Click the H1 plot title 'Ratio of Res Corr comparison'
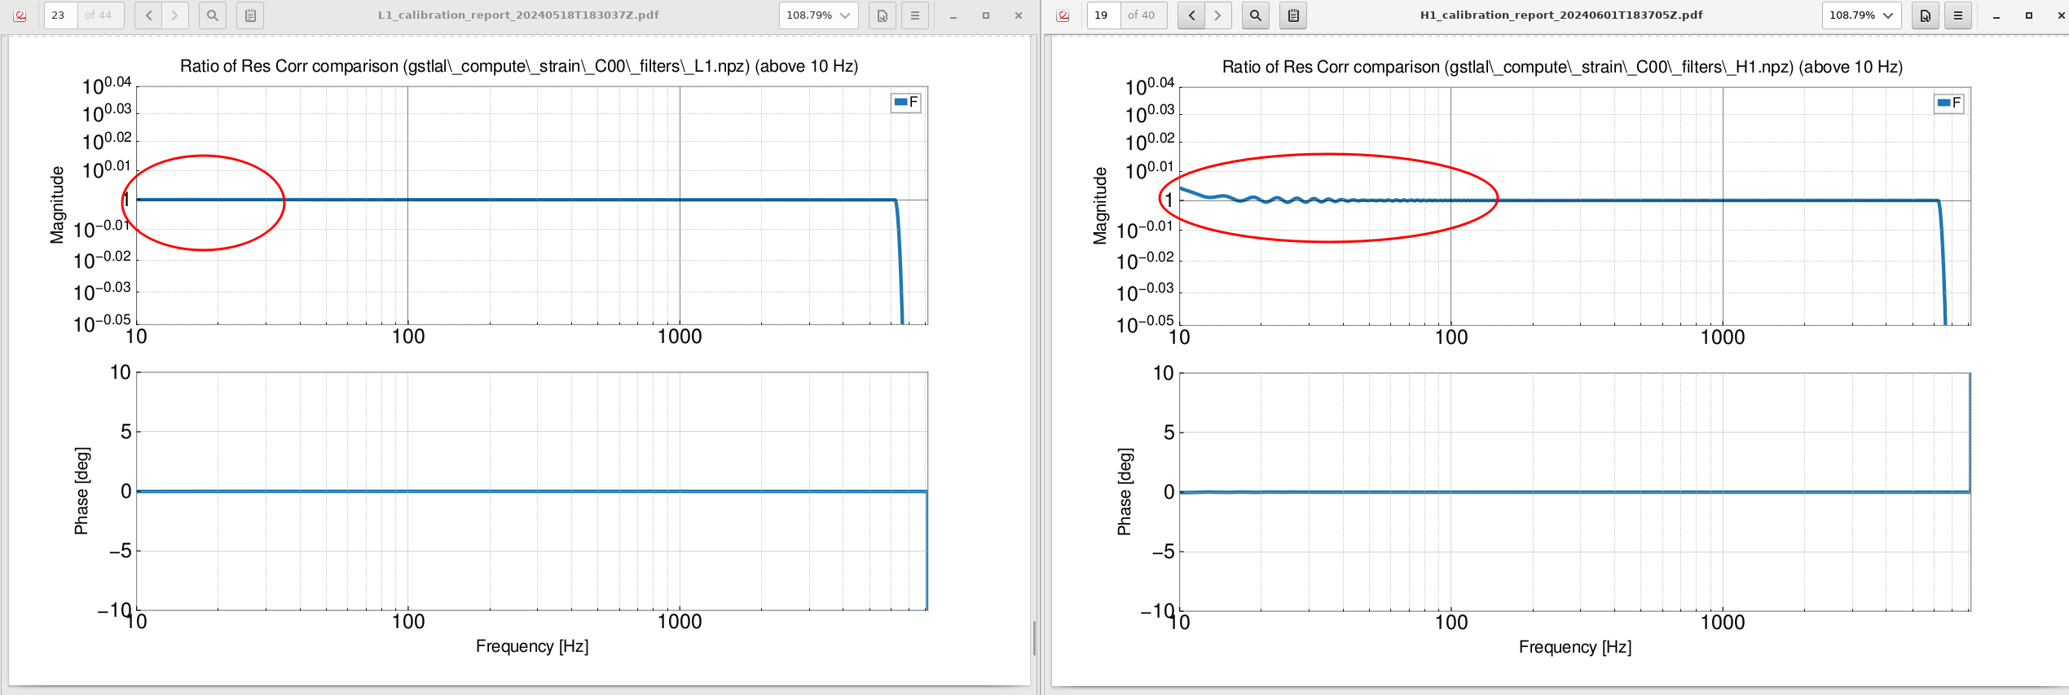This screenshot has height=695, width=2069. (1562, 67)
